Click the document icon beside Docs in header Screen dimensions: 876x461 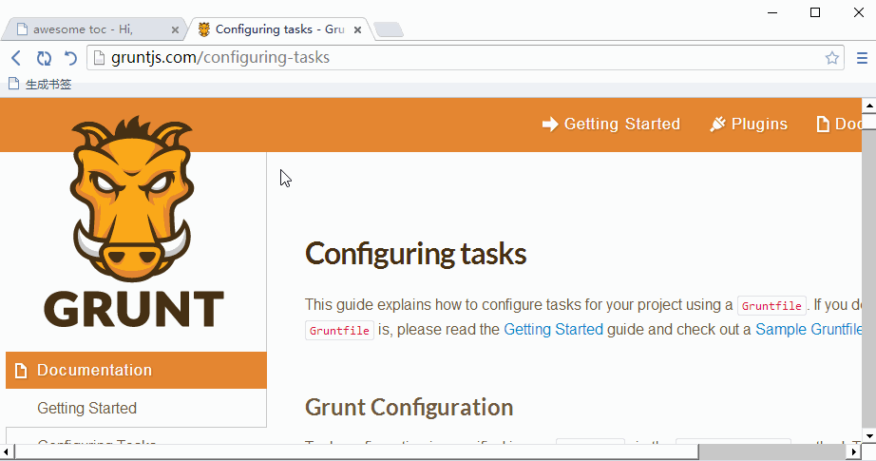823,125
